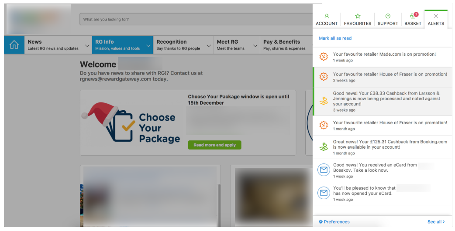Click the Made.com promotion alert icon
The image size is (455, 231).
coord(324,57)
